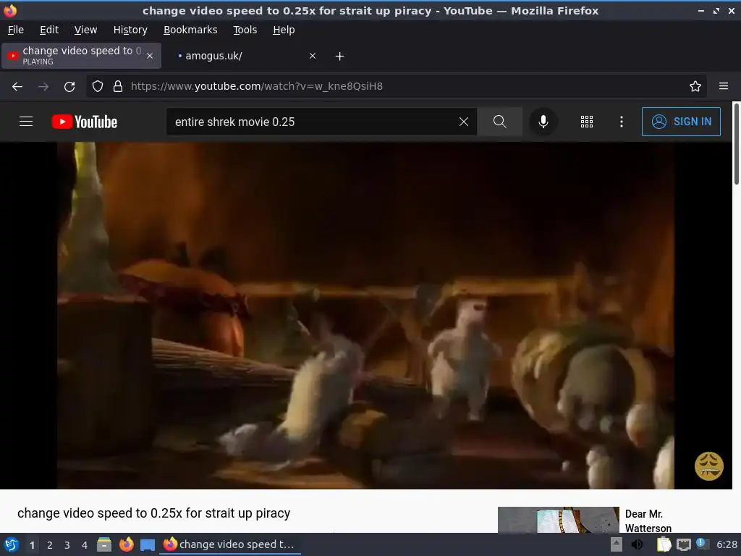Click the taskbar clock

point(727,544)
